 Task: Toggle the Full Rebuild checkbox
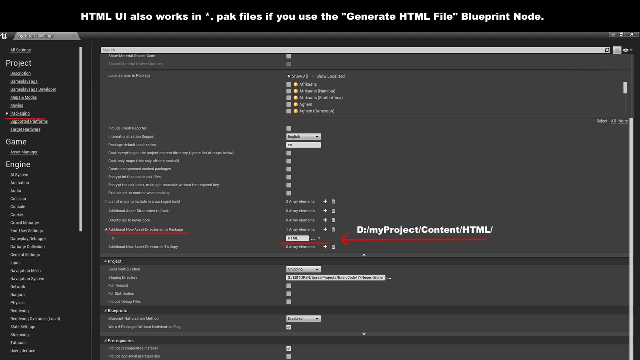(x=289, y=286)
